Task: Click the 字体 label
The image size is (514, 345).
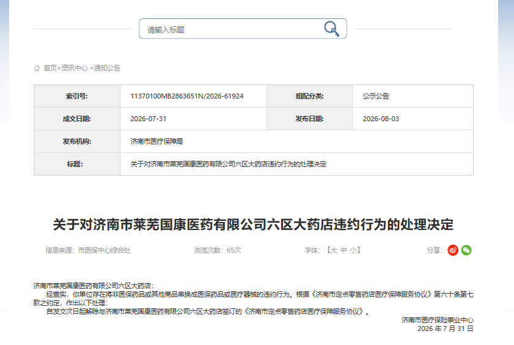Action: click(x=312, y=250)
